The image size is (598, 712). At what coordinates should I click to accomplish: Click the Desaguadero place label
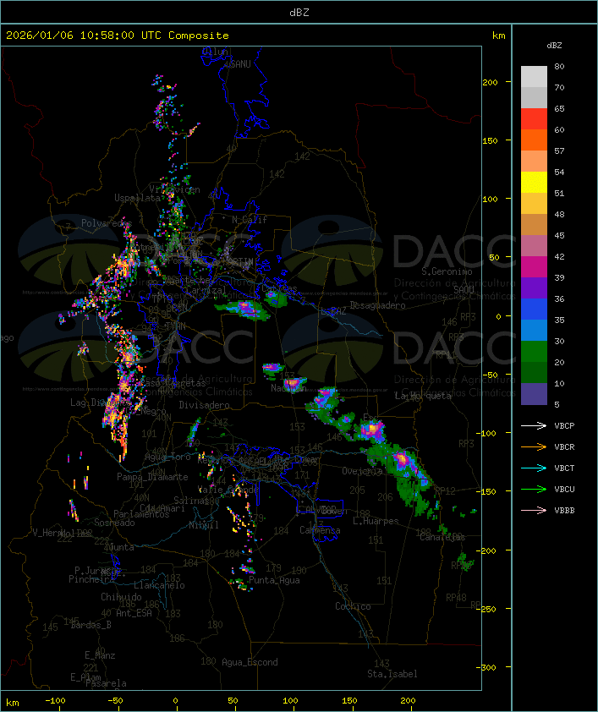[377, 305]
